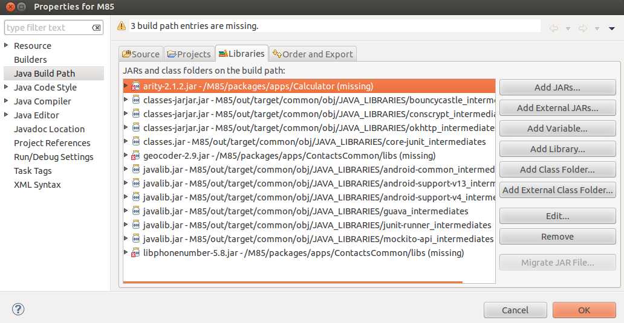Expand the Resource tree node
The width and height of the screenshot is (624, 323).
(x=6, y=45)
